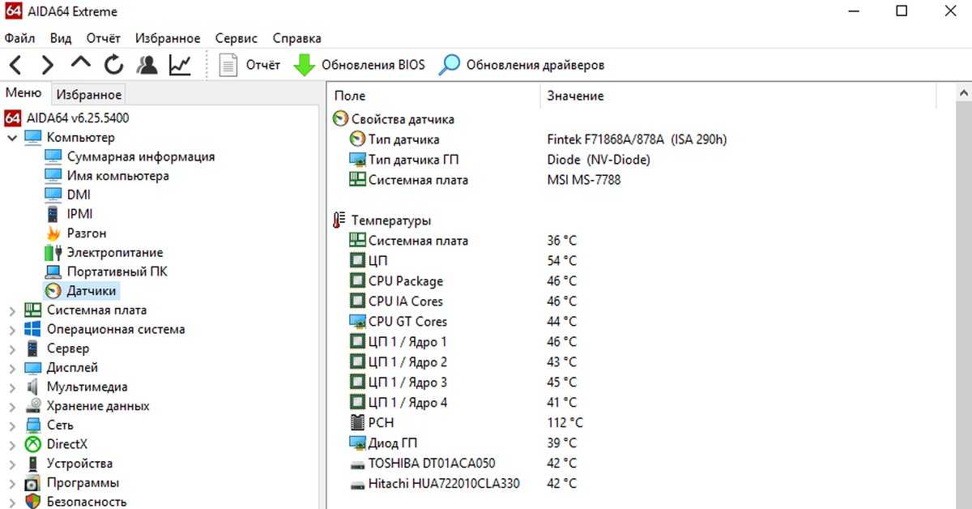Screen dimensions: 972x509
Task: Expand the Операционная система tree node
Action: click(11, 330)
